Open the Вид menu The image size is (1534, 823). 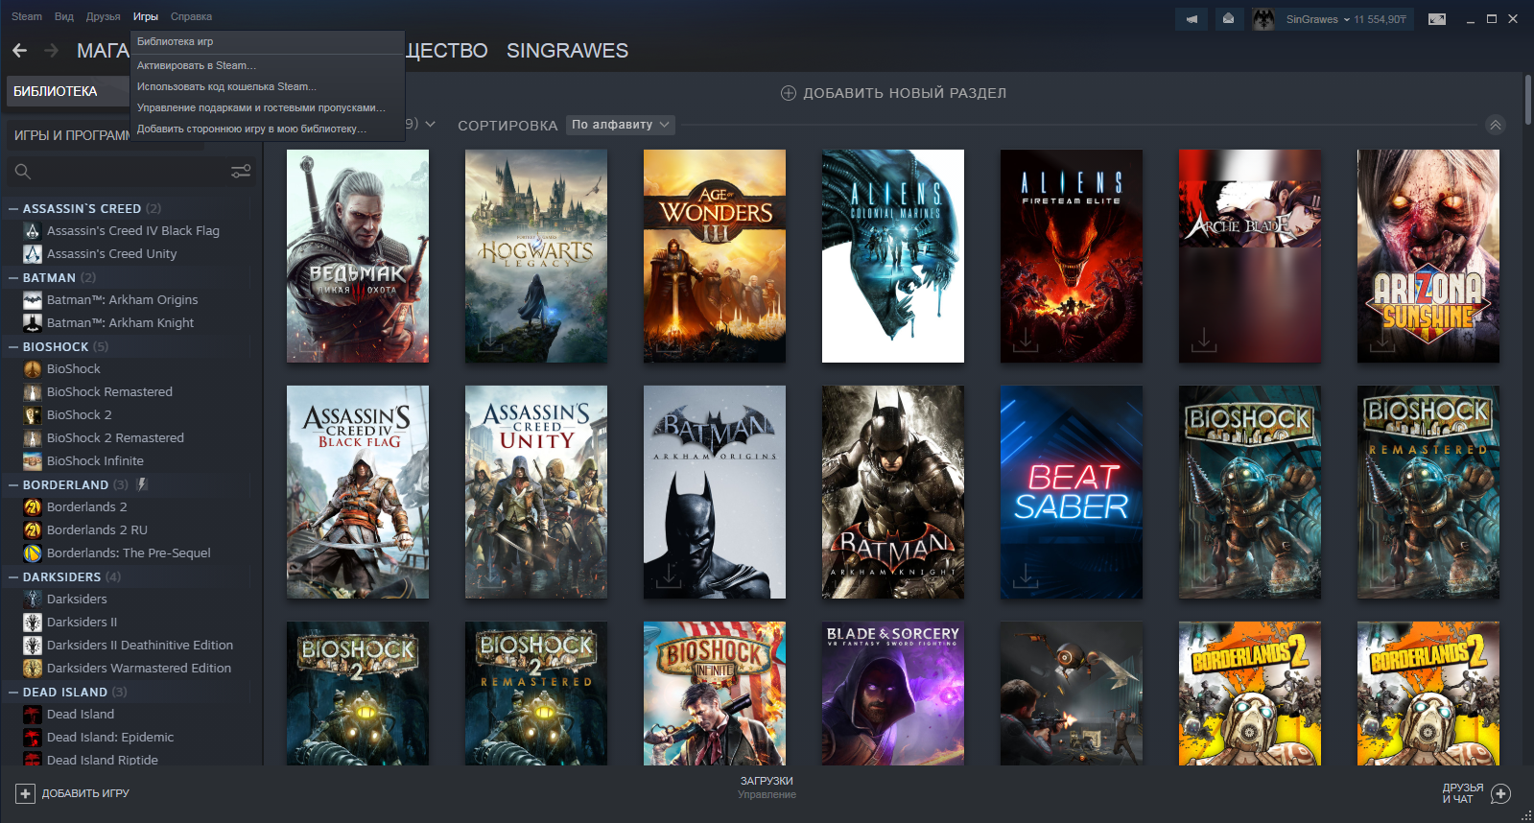pyautogui.click(x=64, y=16)
